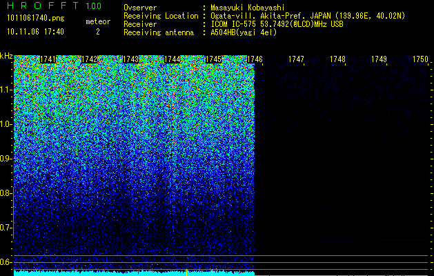Click time marker 1746
Viewport: 434px width, 276px height.
(255, 59)
